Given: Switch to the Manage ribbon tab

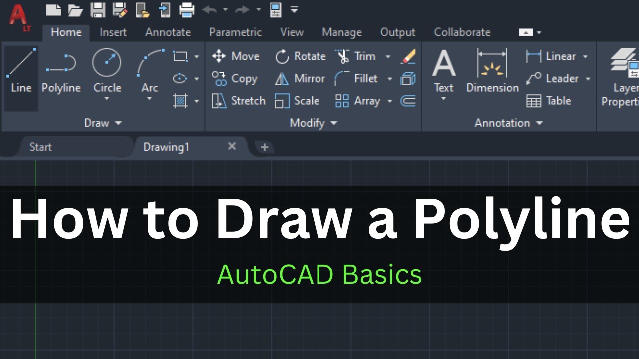Looking at the screenshot, I should [x=342, y=32].
